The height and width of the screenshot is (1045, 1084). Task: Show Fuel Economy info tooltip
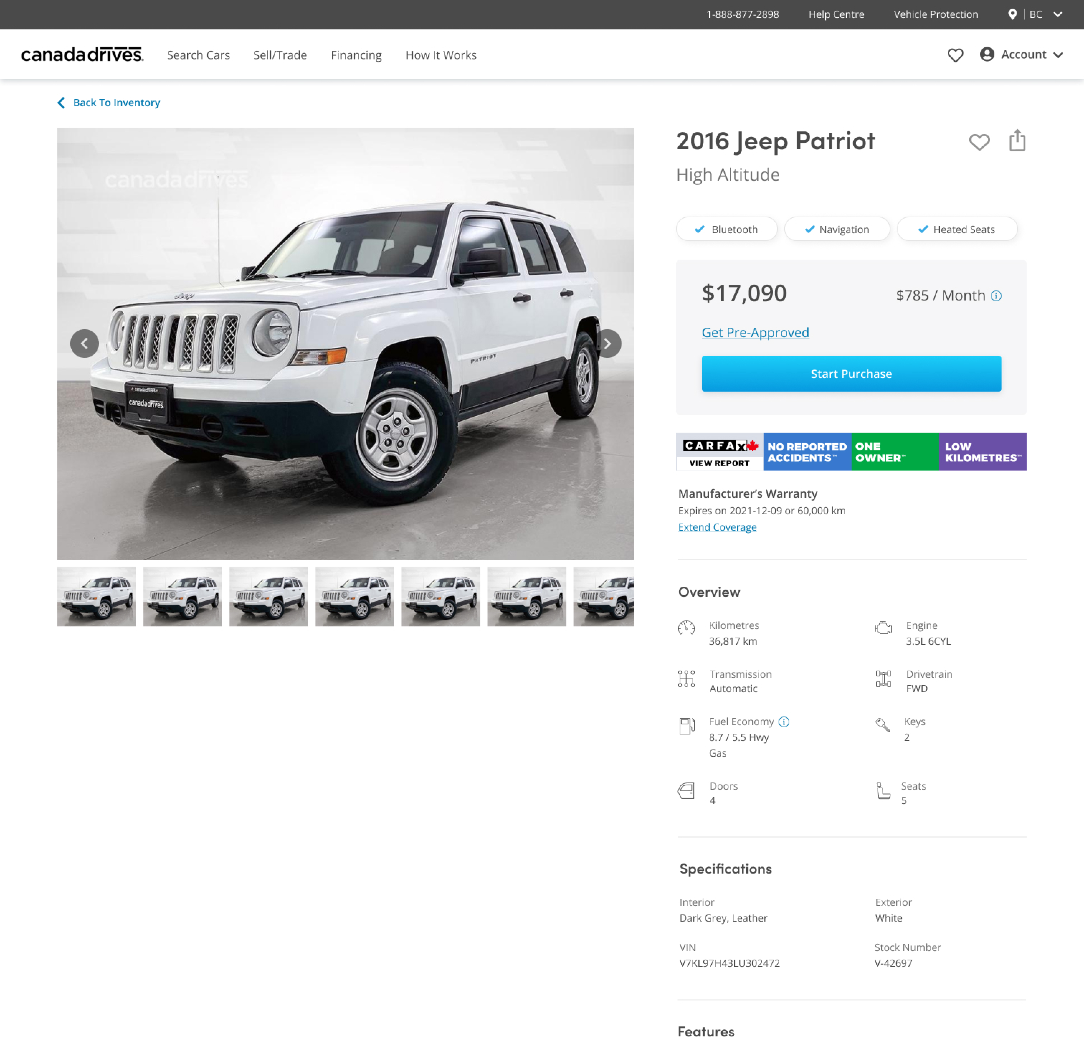pyautogui.click(x=784, y=722)
